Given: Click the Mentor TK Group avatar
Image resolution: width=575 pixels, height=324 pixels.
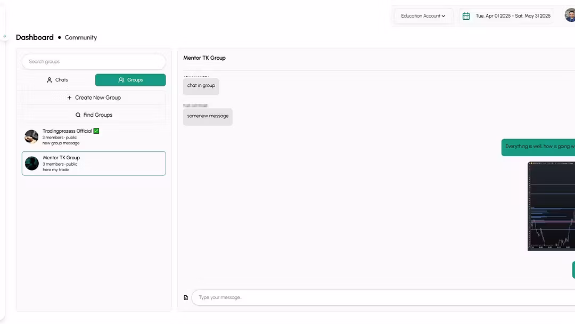Looking at the screenshot, I should (31, 163).
